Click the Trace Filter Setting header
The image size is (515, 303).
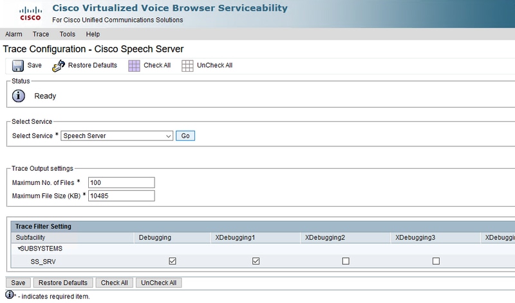pos(43,227)
